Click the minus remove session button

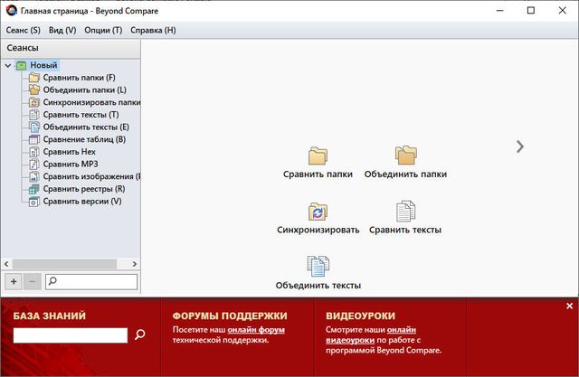point(33,282)
